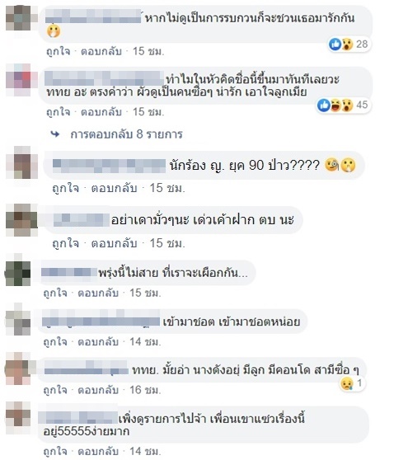This screenshot has width=394, height=460.
Task: Click the like reaction icon showing 28 reactions
Action: 335,44
